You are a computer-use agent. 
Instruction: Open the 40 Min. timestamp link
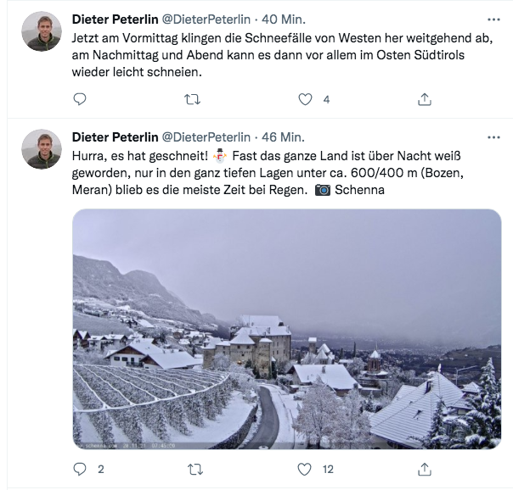coord(284,19)
